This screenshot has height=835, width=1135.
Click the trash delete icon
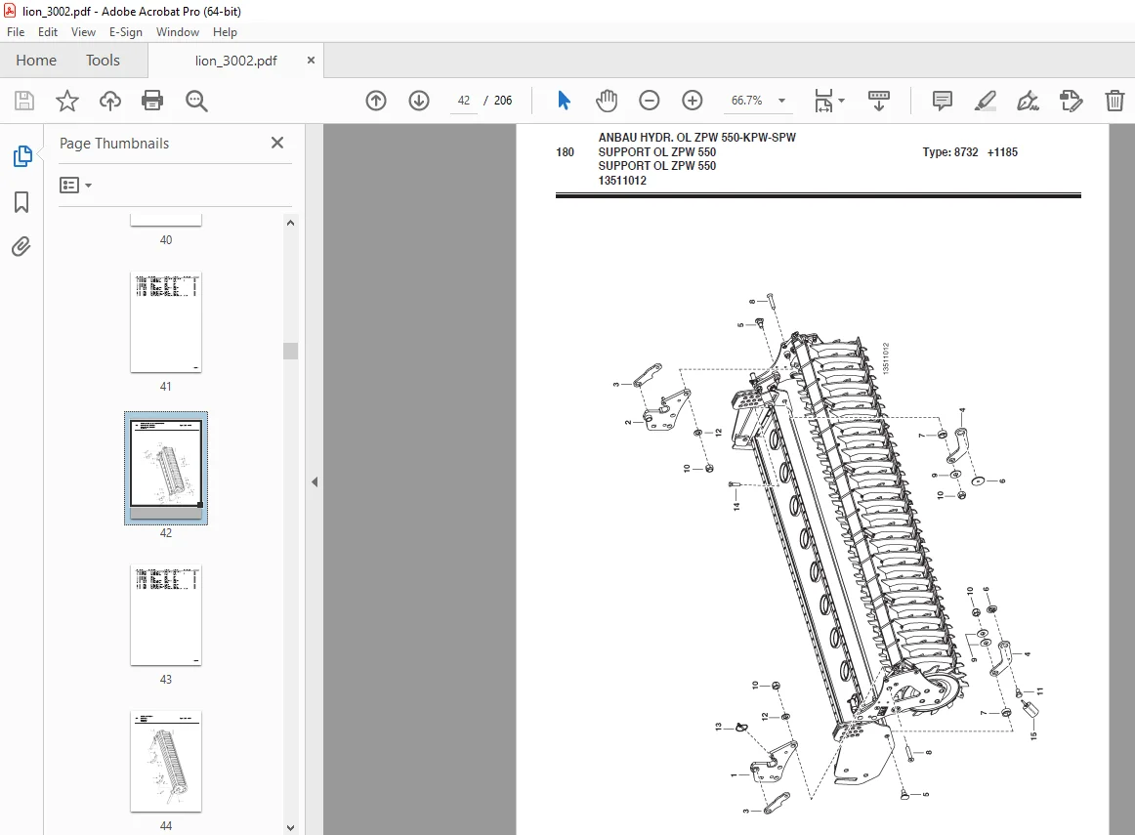coord(1114,101)
